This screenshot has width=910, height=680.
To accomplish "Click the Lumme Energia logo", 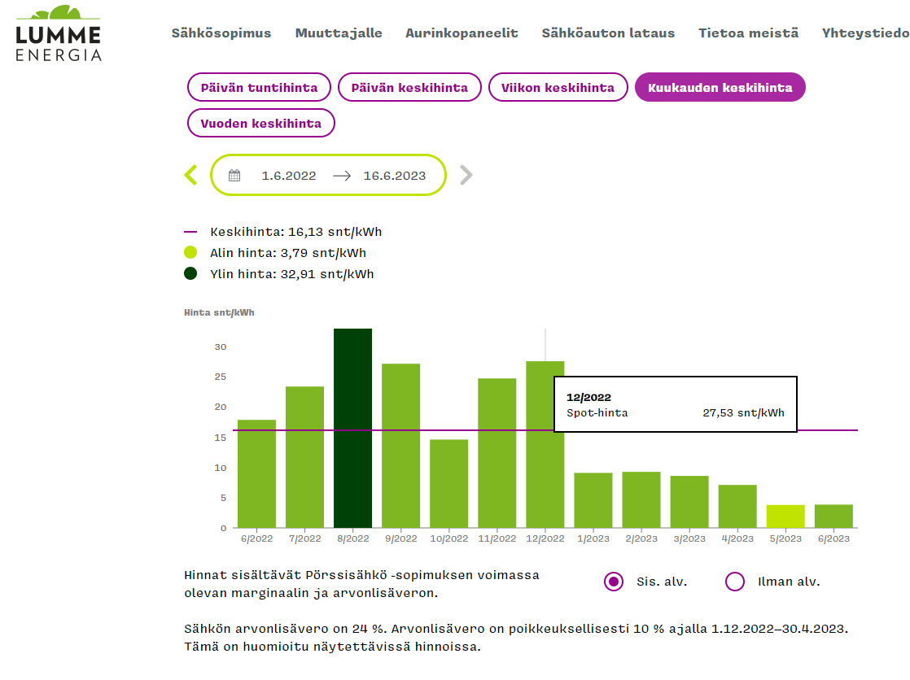I will click(59, 33).
